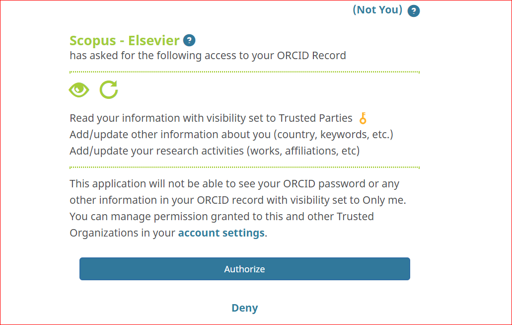
Task: Click the green eye read-access icon
Action: [79, 90]
